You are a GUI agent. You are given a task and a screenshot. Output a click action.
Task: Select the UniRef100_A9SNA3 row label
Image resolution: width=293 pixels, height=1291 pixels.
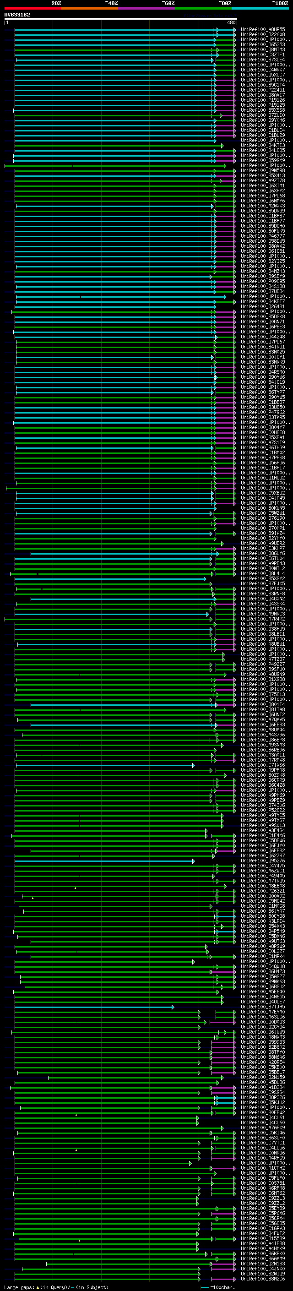(x=263, y=745)
